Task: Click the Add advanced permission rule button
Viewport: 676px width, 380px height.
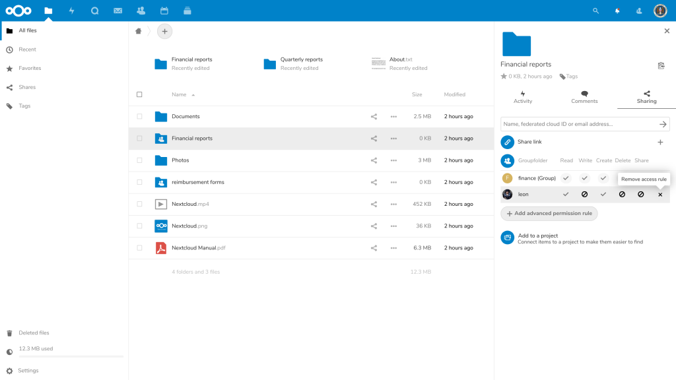Action: point(549,213)
